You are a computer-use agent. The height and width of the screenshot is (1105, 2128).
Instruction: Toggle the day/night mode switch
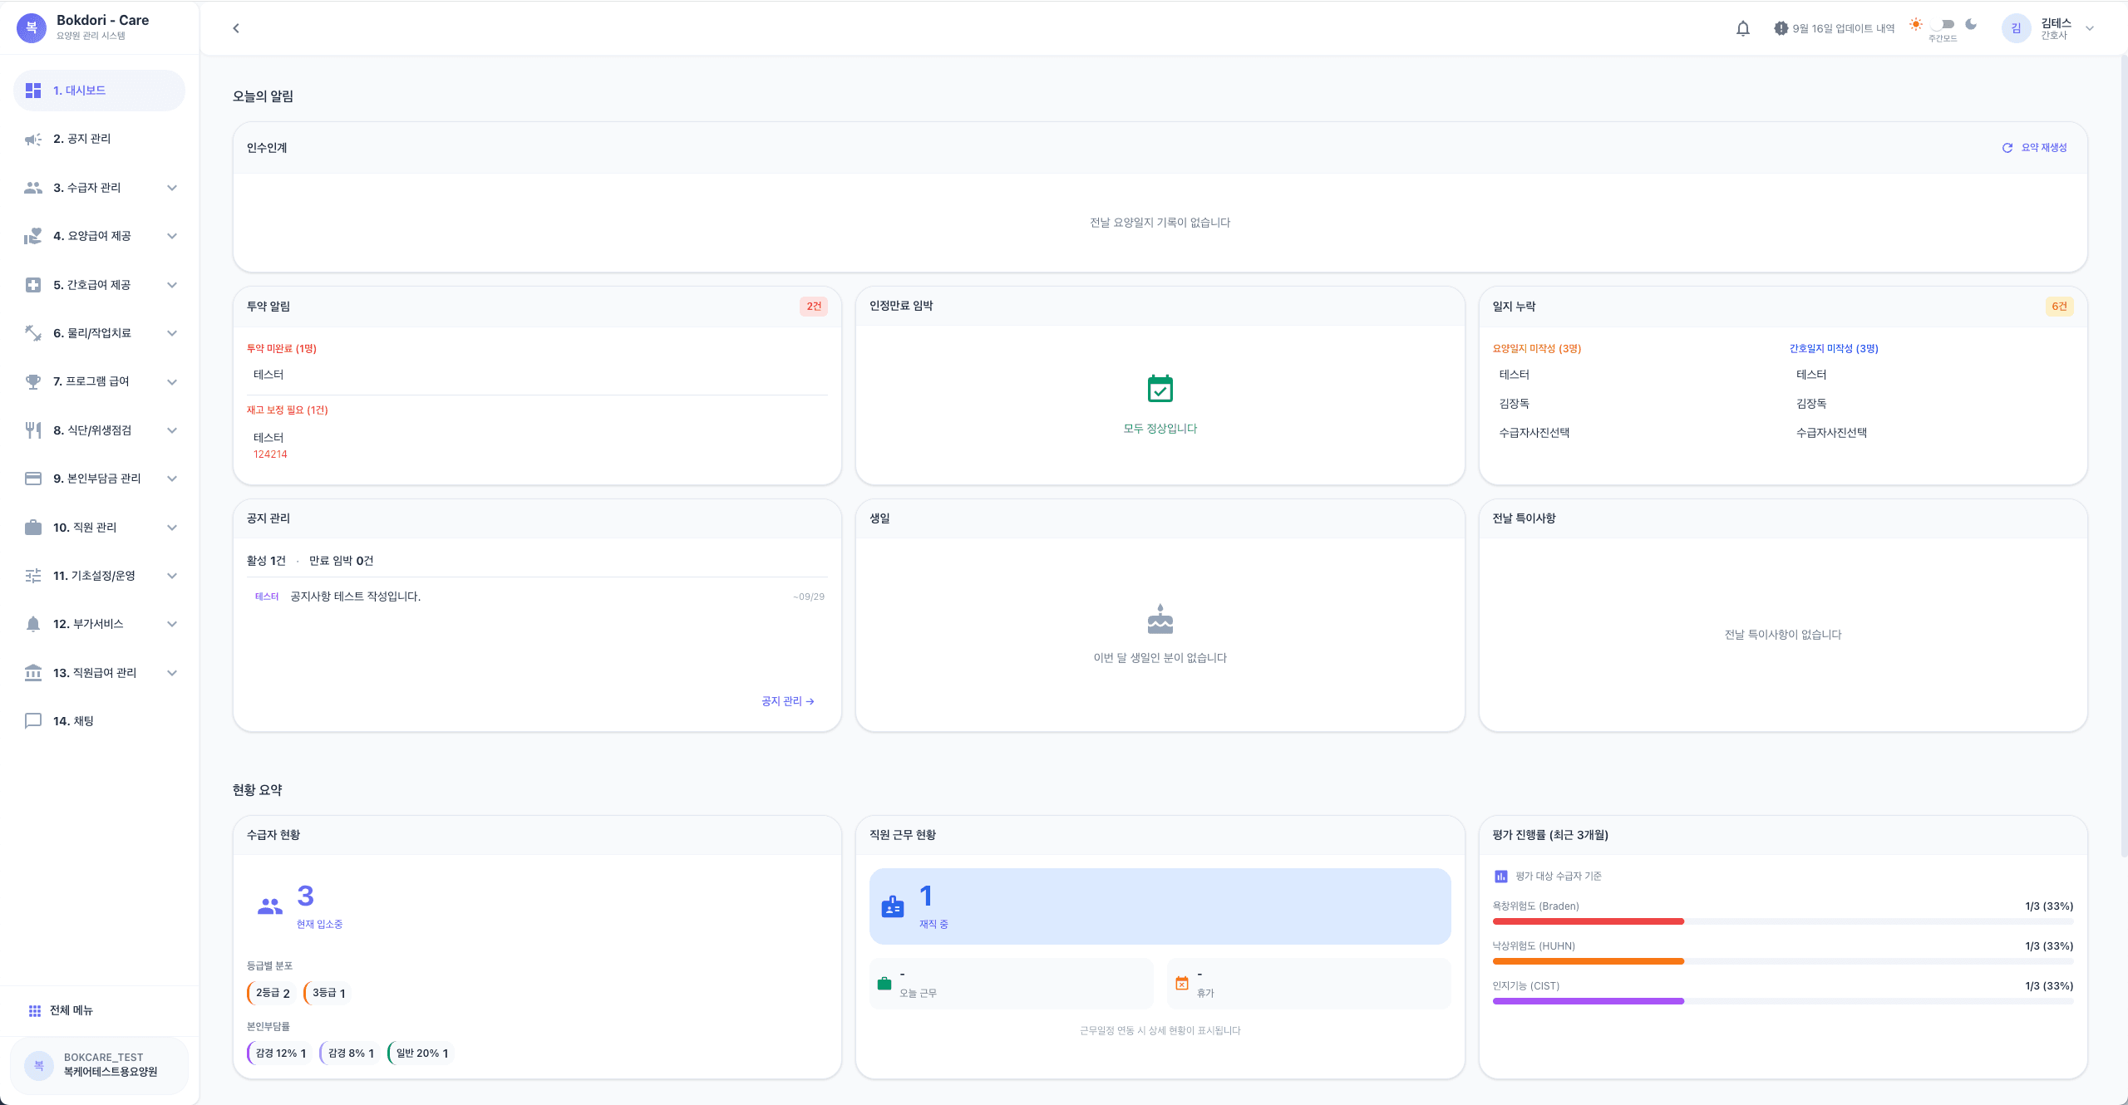click(x=1943, y=24)
